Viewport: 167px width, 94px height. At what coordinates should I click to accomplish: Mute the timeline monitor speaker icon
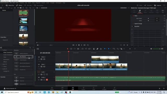[151, 49]
